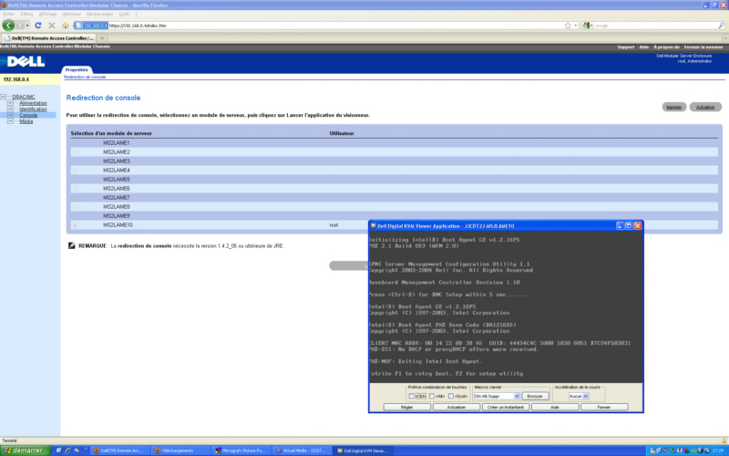
Task: Open Macros clavier Ctrl-Alt-Suppr dropdown
Action: tap(517, 396)
